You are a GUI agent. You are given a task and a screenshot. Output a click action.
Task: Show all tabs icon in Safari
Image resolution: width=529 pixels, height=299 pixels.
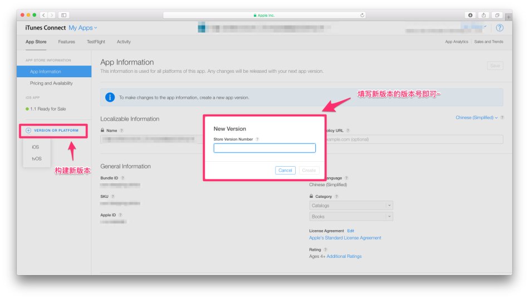click(497, 15)
